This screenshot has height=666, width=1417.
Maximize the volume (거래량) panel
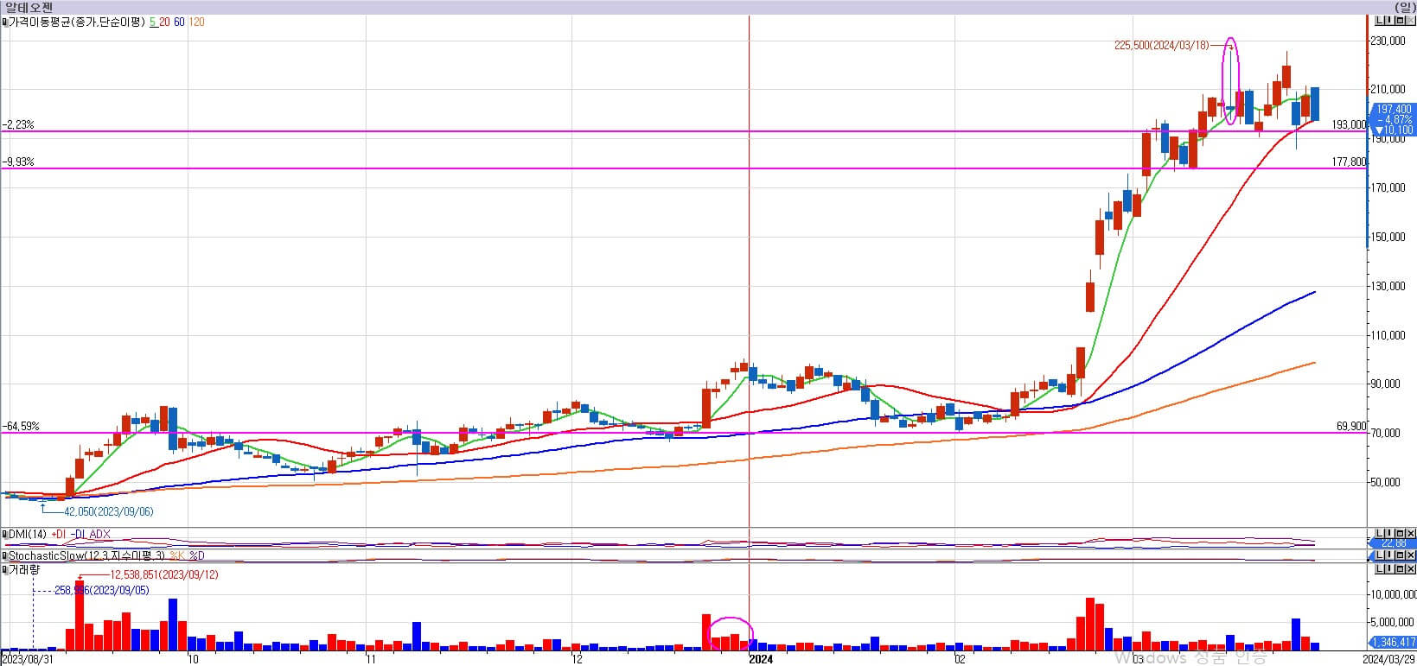(x=1401, y=568)
